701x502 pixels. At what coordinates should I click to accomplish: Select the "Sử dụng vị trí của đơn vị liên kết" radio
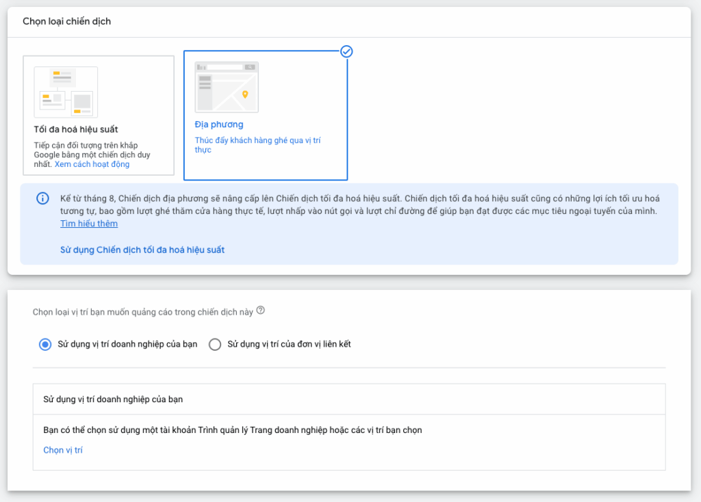click(215, 344)
